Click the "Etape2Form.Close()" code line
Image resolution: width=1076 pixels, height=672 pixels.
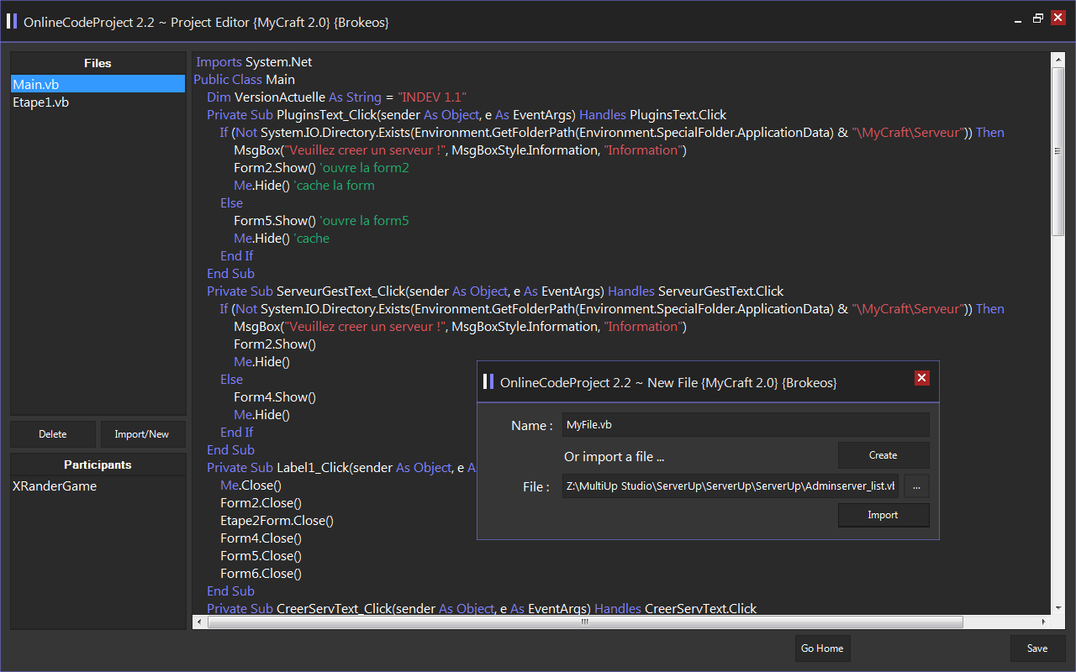pos(277,520)
